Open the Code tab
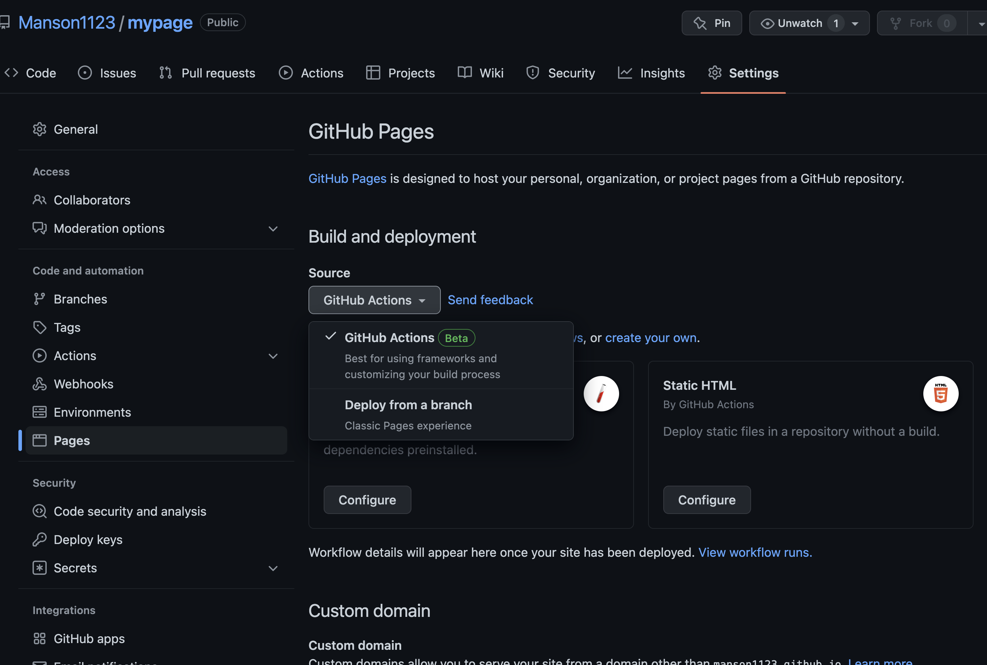This screenshot has height=665, width=987. pyautogui.click(x=30, y=73)
